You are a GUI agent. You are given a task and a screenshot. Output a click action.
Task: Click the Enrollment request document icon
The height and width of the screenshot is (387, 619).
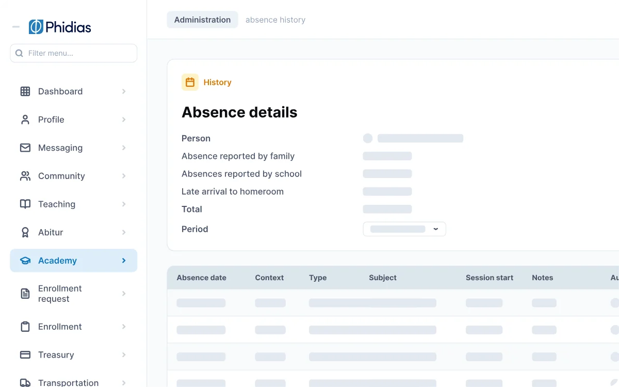25,294
